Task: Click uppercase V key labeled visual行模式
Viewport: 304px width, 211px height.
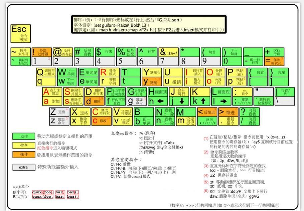Action: (x=123, y=112)
